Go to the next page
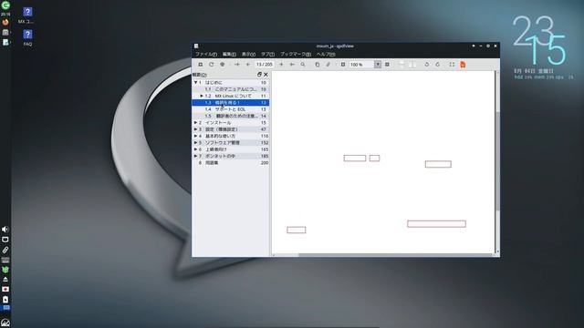 (281, 65)
